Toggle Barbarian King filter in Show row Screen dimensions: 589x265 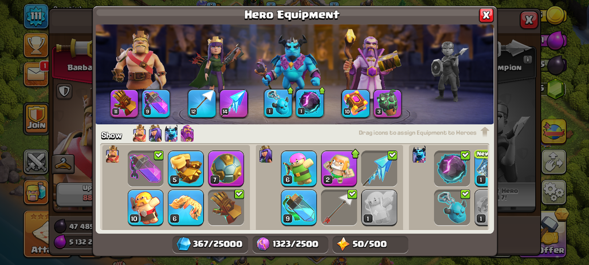139,133
